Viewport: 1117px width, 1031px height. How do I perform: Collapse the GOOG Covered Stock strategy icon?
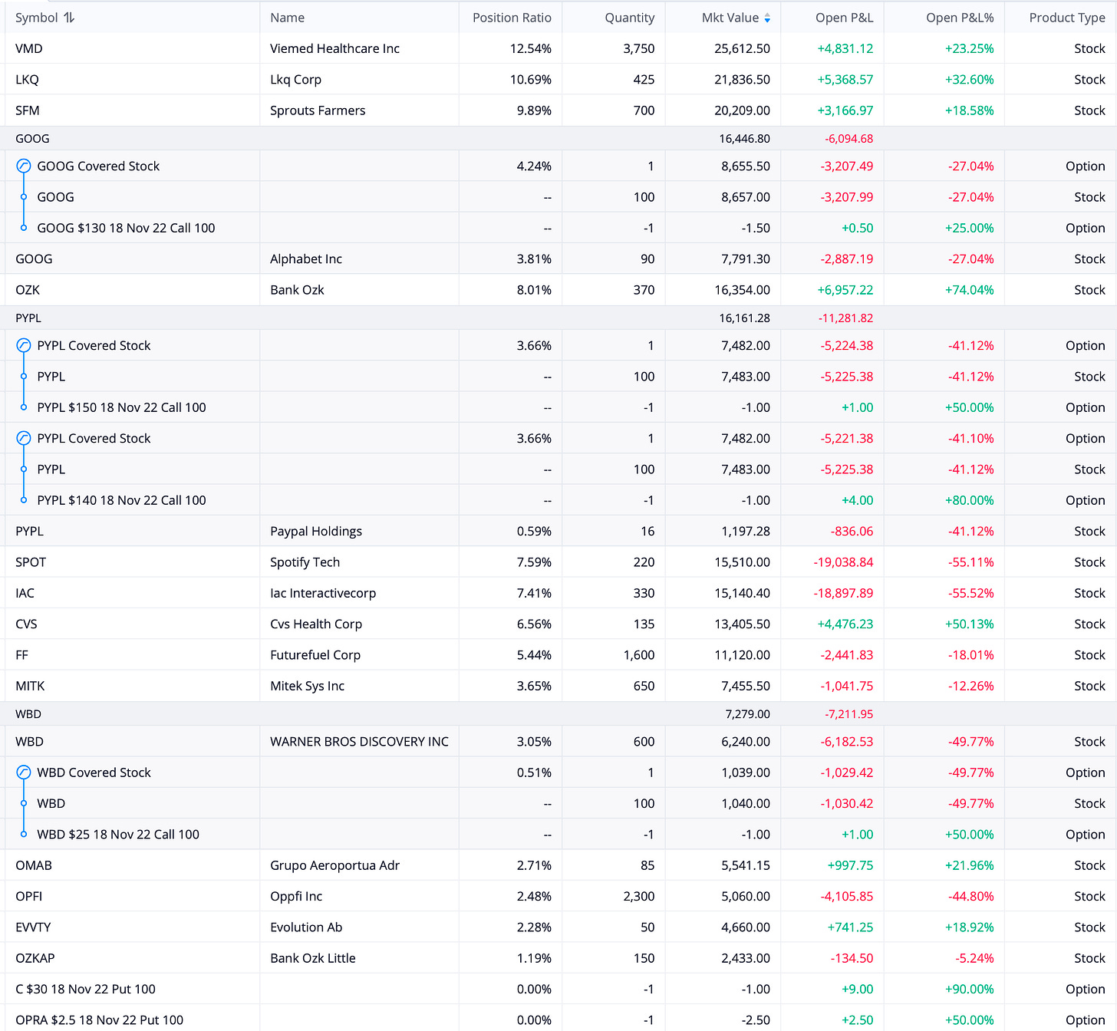[24, 166]
